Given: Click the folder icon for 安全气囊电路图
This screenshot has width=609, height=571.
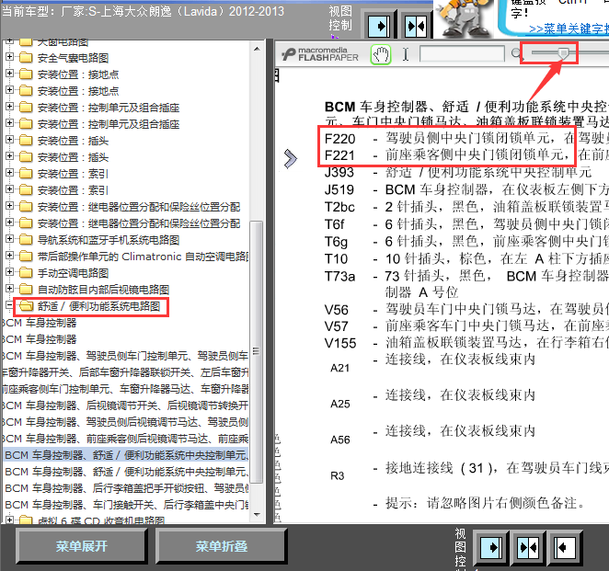Looking at the screenshot, I should click(x=26, y=58).
